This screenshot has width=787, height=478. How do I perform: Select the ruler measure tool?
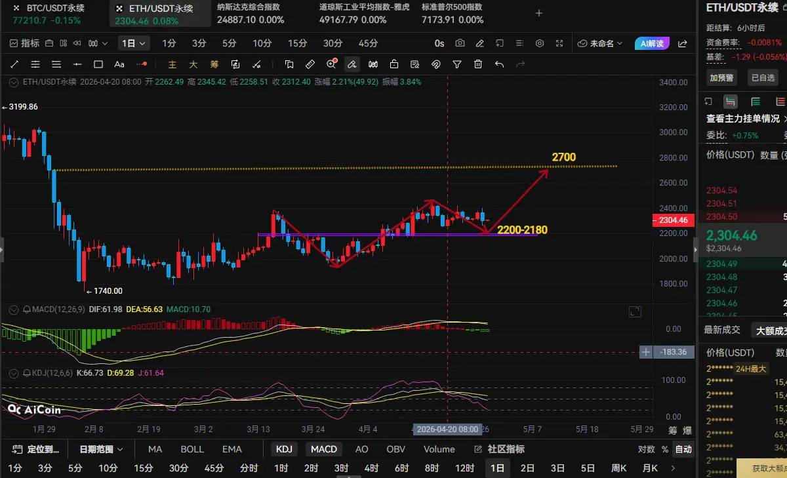tap(310, 64)
